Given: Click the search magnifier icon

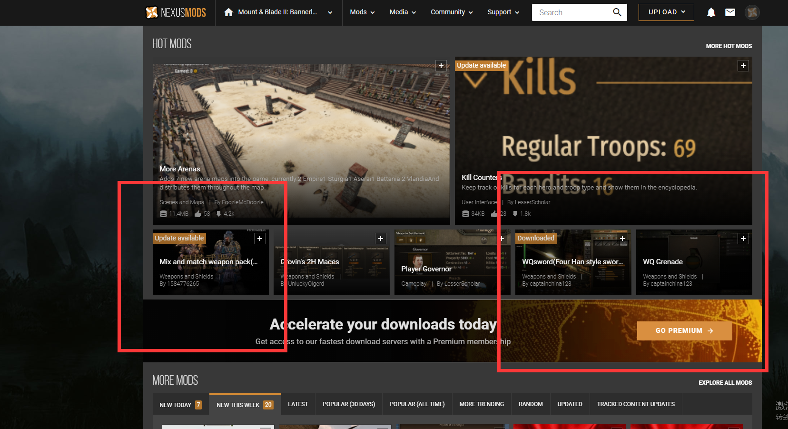Looking at the screenshot, I should pos(617,12).
